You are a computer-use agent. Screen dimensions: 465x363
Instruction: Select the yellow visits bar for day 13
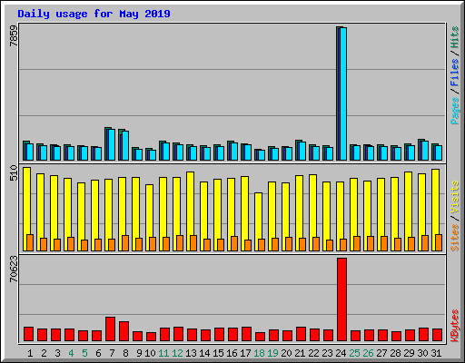[x=190, y=211]
